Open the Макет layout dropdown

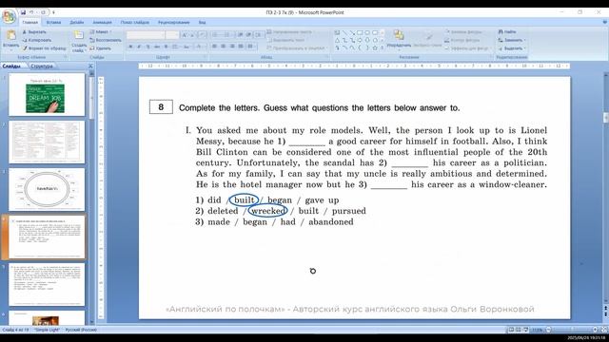click(101, 31)
